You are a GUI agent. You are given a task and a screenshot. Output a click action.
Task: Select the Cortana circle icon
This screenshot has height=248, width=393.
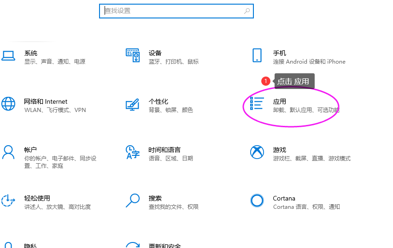click(257, 201)
